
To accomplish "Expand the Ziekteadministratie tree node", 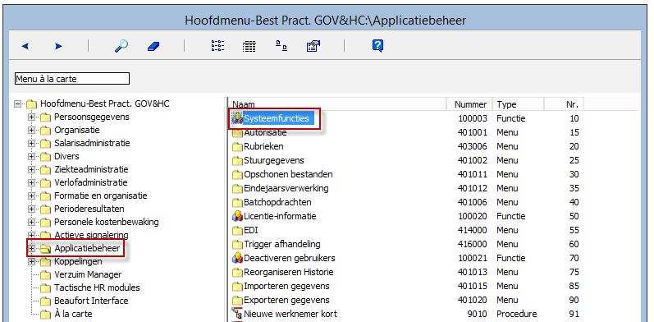I will 31,169.
